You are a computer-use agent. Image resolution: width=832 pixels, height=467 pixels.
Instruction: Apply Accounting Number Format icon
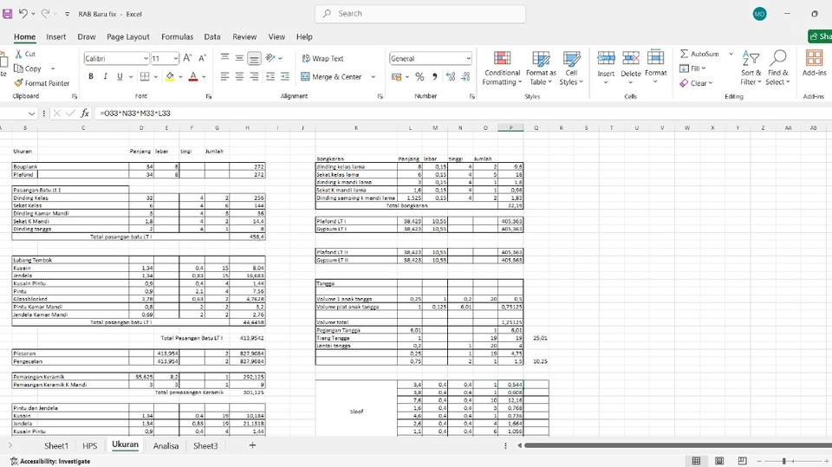click(x=396, y=77)
